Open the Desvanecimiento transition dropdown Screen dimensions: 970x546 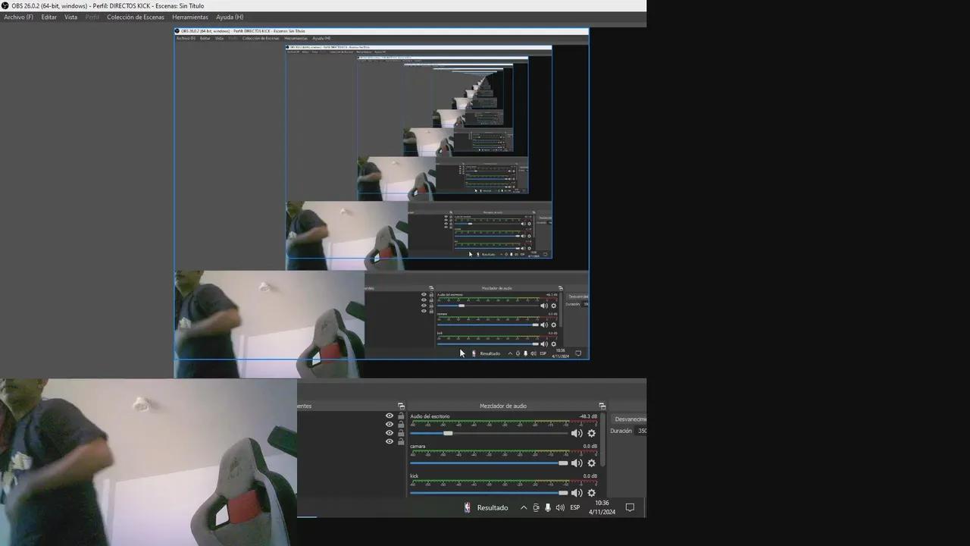tap(629, 419)
